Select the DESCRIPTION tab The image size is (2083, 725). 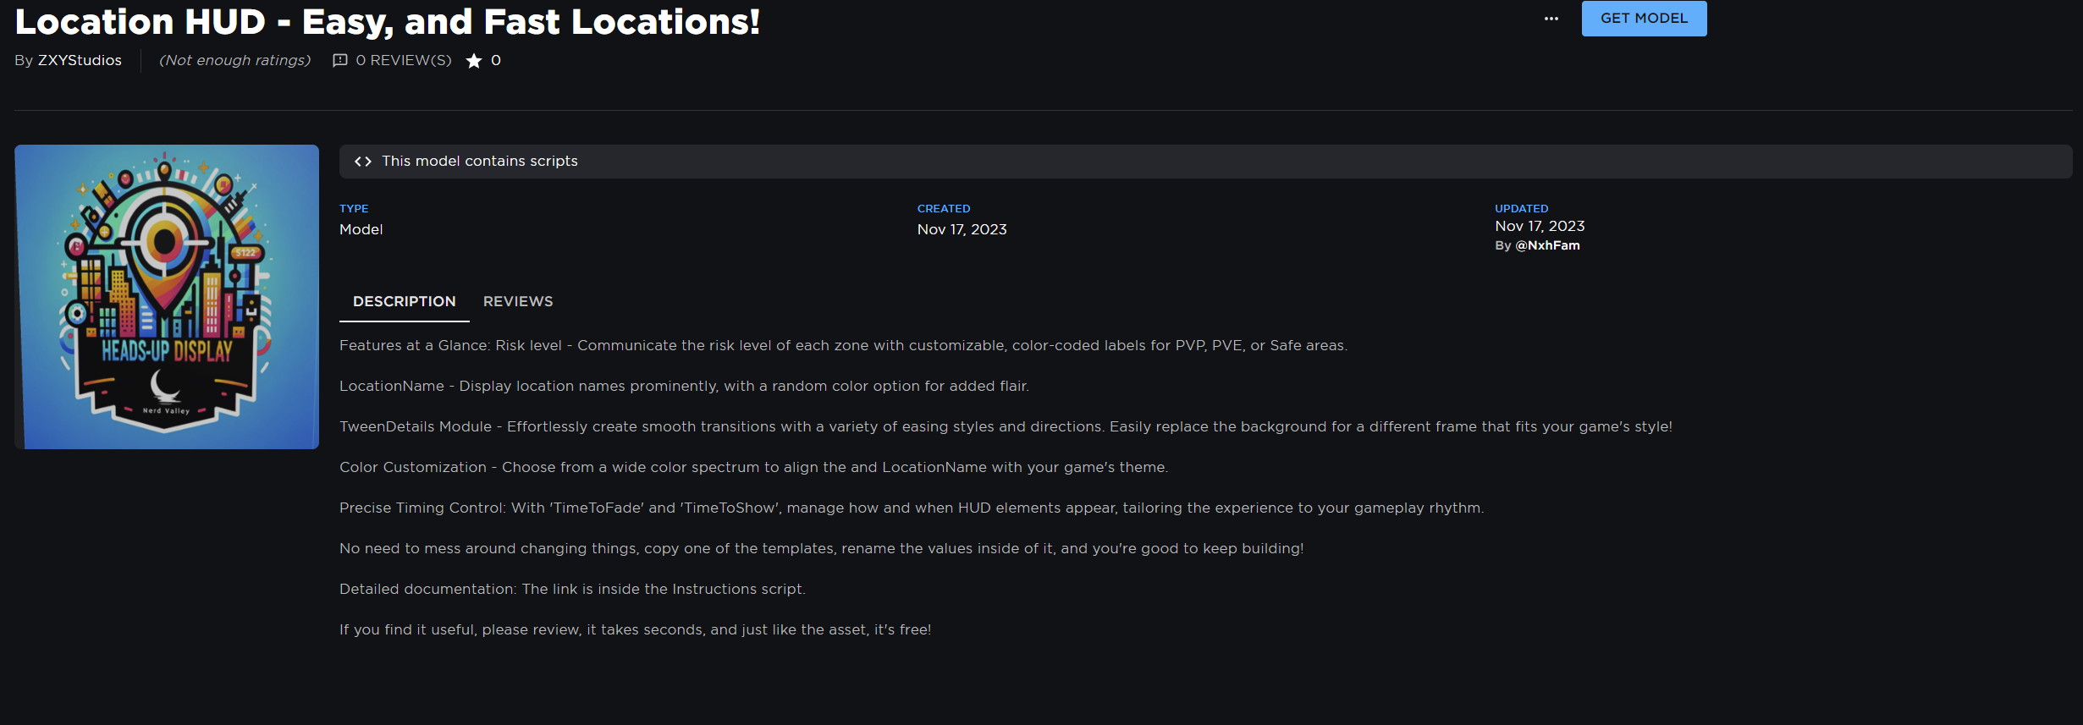coord(404,302)
